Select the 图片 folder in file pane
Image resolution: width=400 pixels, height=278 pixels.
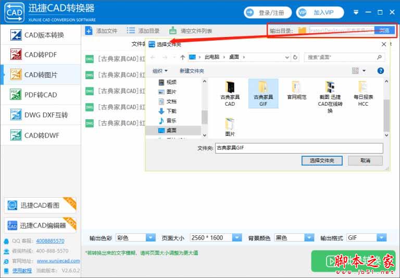coord(230,127)
